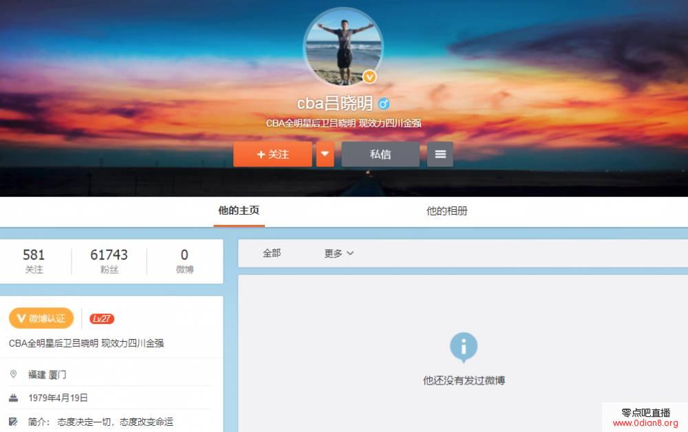Click the male gender icon beside username
The height and width of the screenshot is (432, 688).
point(383,104)
